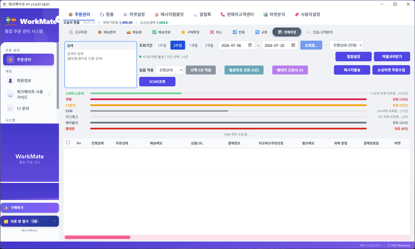Click the 타오바오주문번호 column header
This screenshot has width=415, height=249.
coord(271,143)
